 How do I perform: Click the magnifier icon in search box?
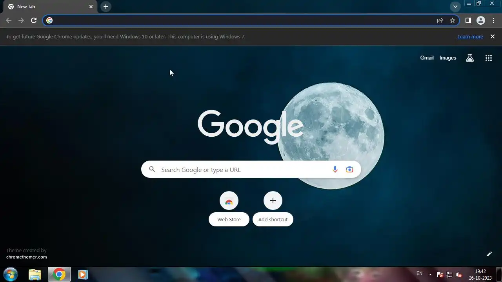(152, 170)
